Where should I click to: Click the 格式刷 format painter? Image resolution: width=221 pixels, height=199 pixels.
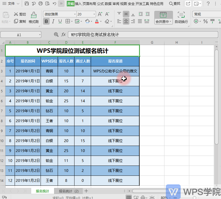click(x=34, y=18)
